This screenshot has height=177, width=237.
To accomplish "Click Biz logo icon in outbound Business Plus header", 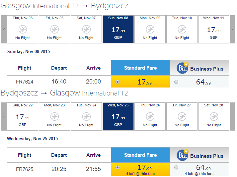I will click(x=183, y=68).
